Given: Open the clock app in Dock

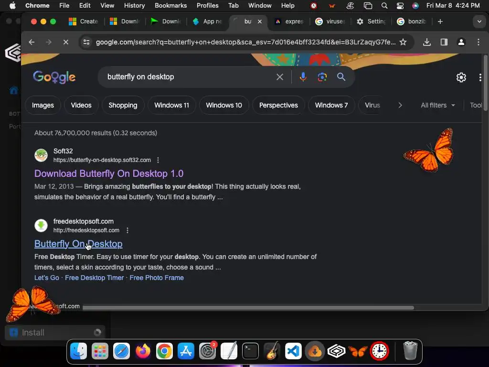Looking at the screenshot, I should coord(379,351).
